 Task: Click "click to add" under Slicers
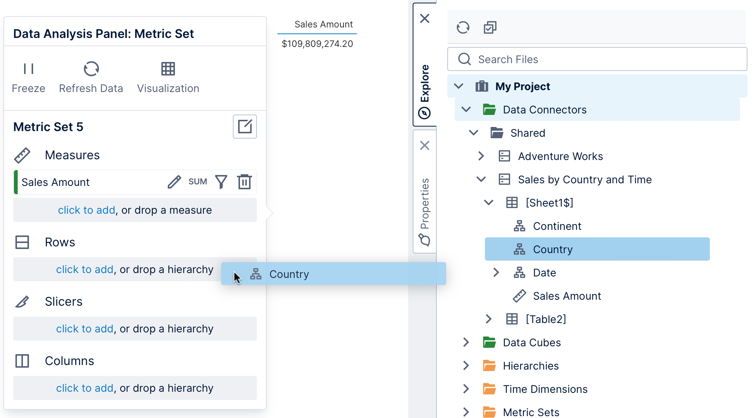85,329
